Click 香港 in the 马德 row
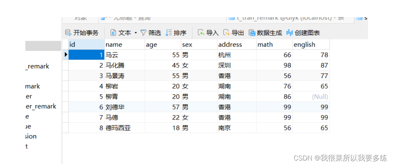 [237, 117]
